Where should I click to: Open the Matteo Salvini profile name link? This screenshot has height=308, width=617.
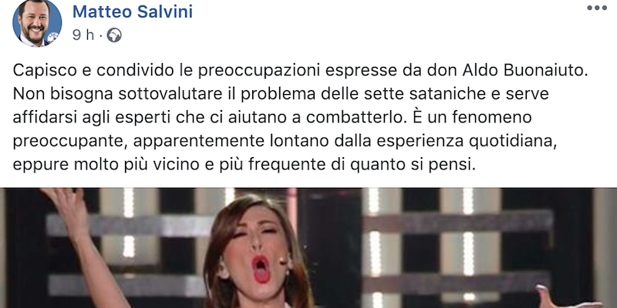(133, 12)
